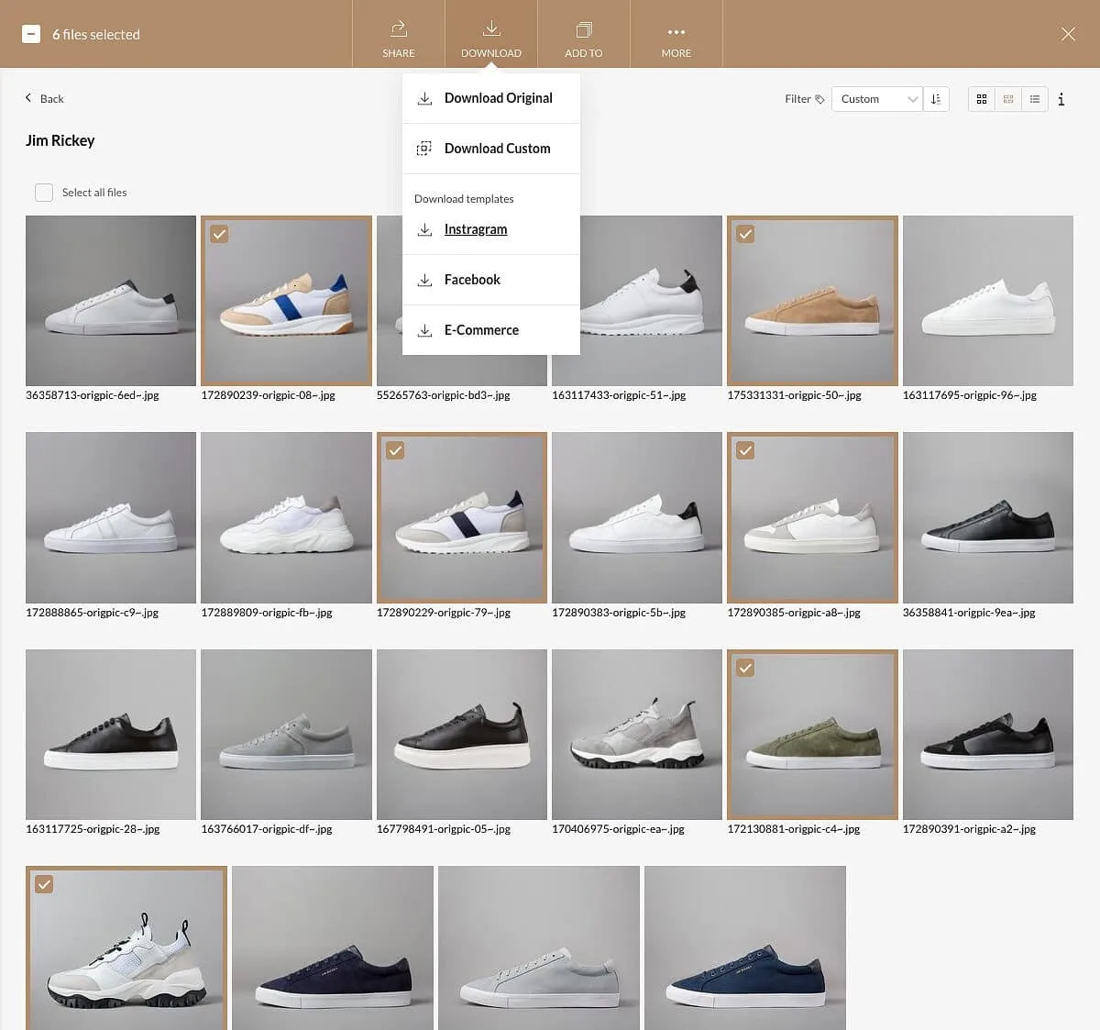This screenshot has height=1030, width=1100.
Task: Click the Filter tag icon
Action: (x=819, y=99)
